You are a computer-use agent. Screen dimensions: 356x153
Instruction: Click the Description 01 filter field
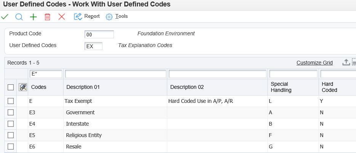(x=115, y=74)
